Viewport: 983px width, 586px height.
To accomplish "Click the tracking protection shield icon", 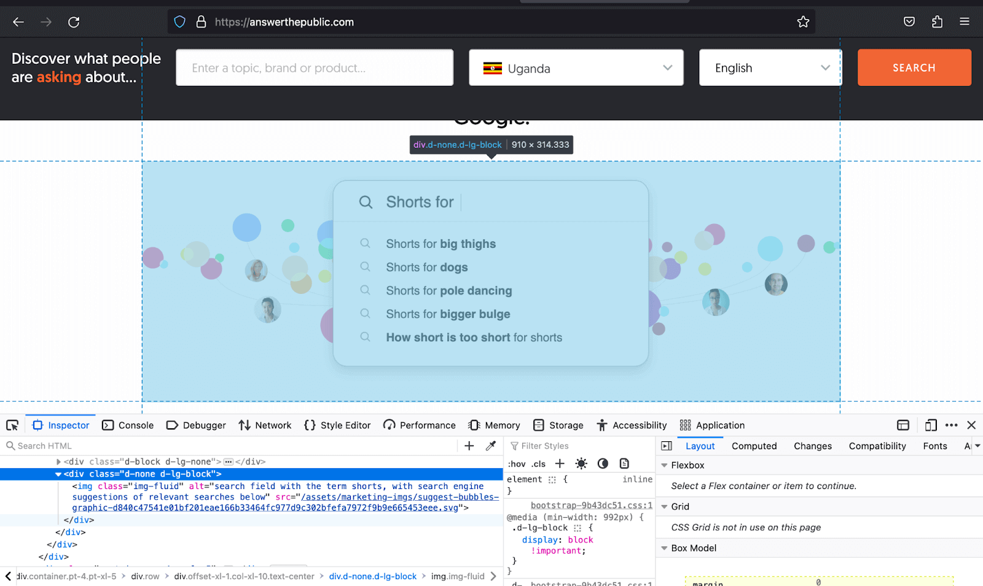I will (x=179, y=21).
